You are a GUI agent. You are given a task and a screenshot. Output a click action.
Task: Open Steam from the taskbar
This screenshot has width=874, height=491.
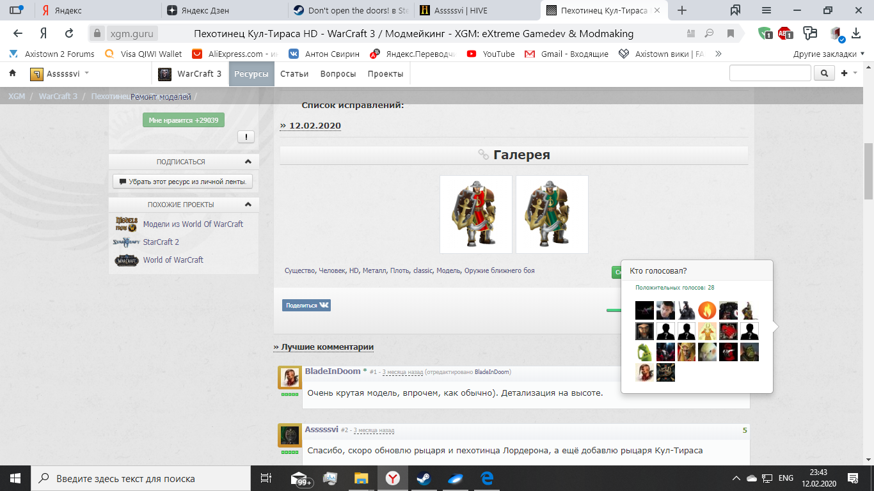pyautogui.click(x=424, y=478)
